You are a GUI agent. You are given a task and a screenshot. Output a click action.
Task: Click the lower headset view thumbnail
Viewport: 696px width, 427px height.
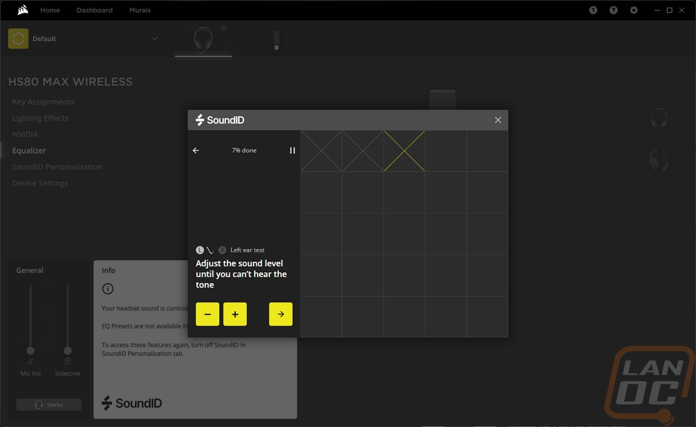(658, 159)
